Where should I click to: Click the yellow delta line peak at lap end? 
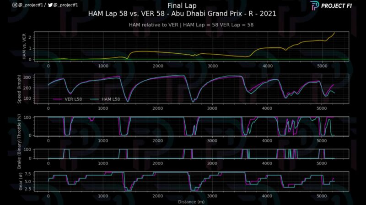coord(334,33)
